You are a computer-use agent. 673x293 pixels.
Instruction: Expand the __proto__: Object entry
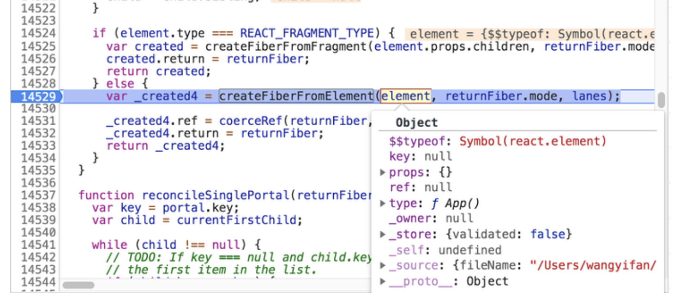coord(382,281)
